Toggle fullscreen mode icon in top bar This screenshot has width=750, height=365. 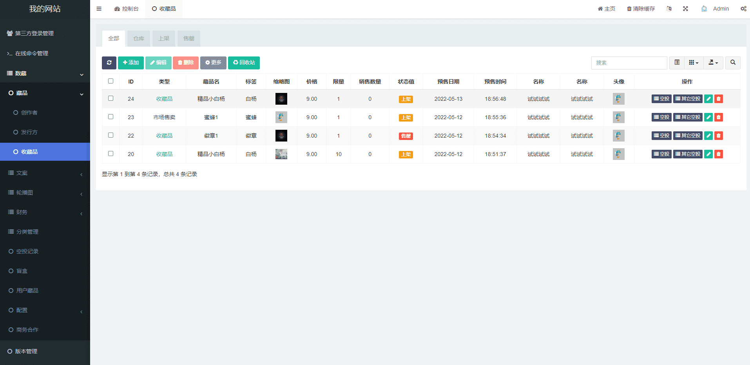(x=685, y=9)
